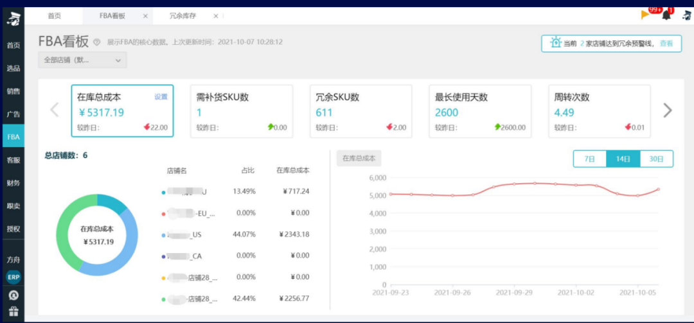
Task: Select the 30日 time range
Action: click(656, 159)
